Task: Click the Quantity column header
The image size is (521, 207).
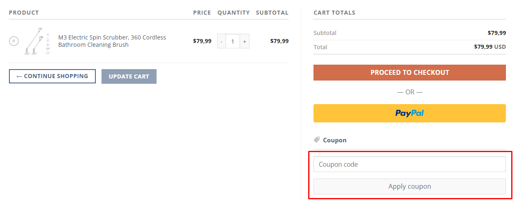Action: (234, 13)
